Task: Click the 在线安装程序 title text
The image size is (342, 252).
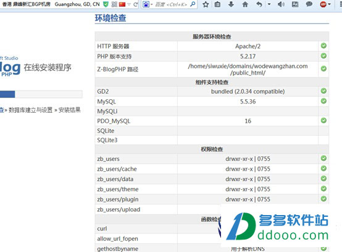Action: coord(48,68)
